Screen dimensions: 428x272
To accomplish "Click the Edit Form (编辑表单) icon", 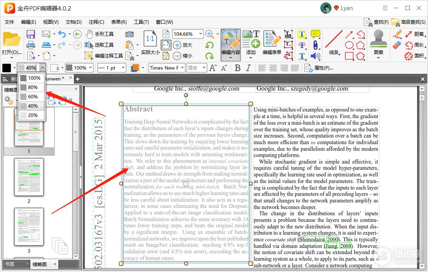I will (272, 44).
